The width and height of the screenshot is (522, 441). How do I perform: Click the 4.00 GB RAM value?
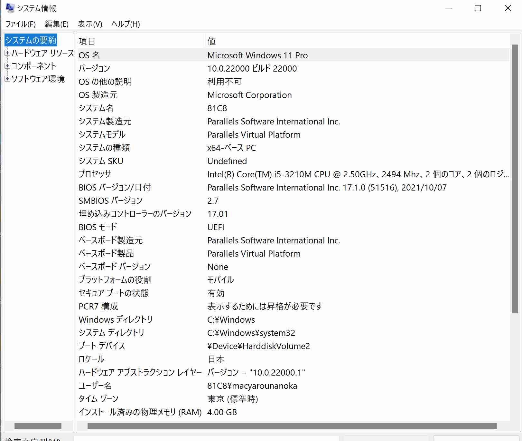click(x=222, y=412)
